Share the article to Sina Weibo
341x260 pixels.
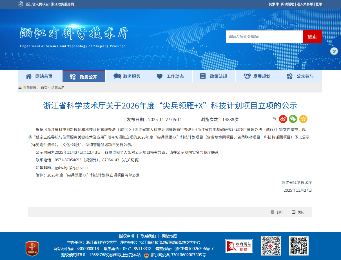pyautogui.click(x=283, y=119)
